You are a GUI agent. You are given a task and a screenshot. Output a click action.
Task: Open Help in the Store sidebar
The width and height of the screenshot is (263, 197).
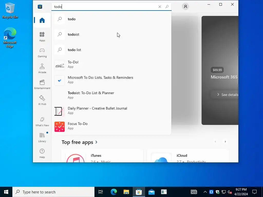pyautogui.click(x=42, y=153)
